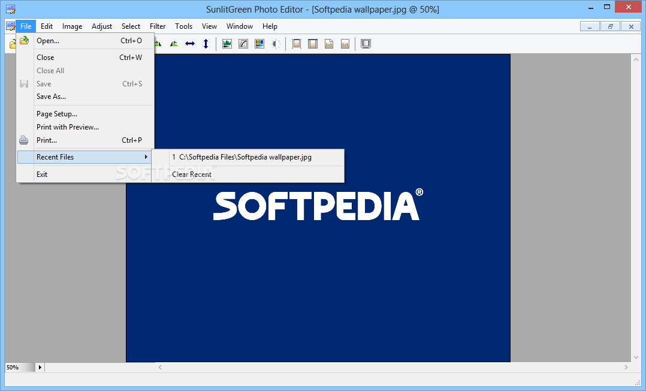Click the flip vertical double-arrow icon

point(206,43)
